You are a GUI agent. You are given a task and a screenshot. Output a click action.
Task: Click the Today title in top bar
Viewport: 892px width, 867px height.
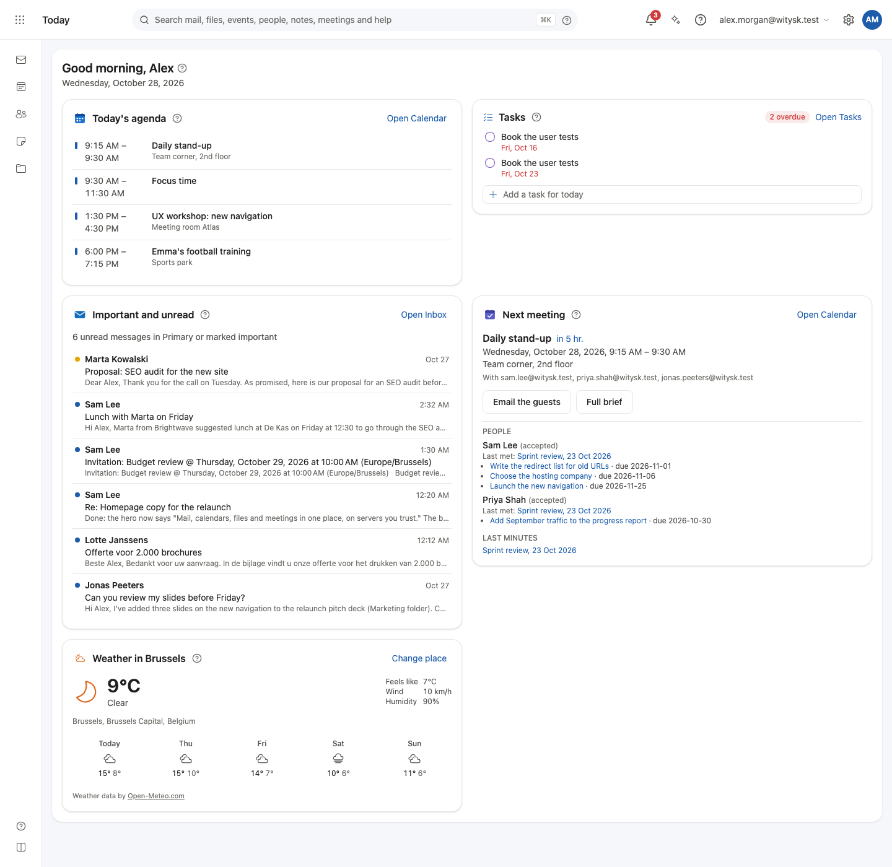coord(56,20)
